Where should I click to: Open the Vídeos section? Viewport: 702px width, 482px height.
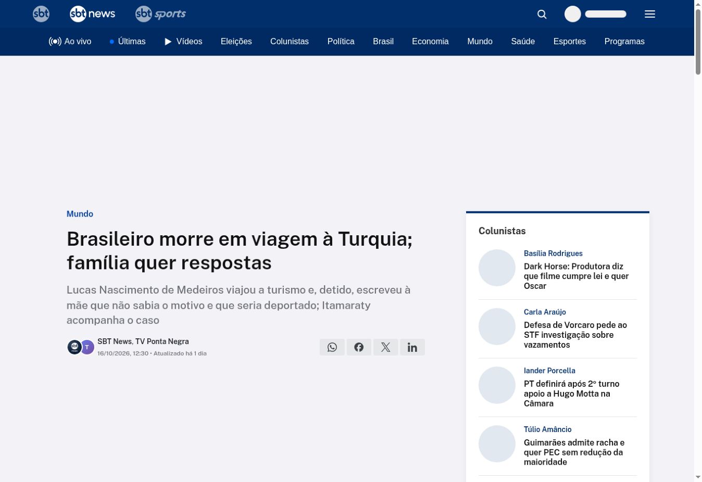pos(183,42)
